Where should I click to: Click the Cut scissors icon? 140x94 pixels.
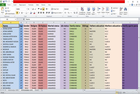click(x=6, y=8)
